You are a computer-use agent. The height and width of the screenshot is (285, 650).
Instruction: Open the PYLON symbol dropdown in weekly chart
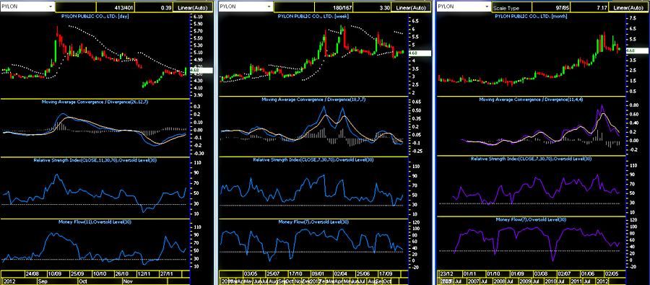(269, 6)
